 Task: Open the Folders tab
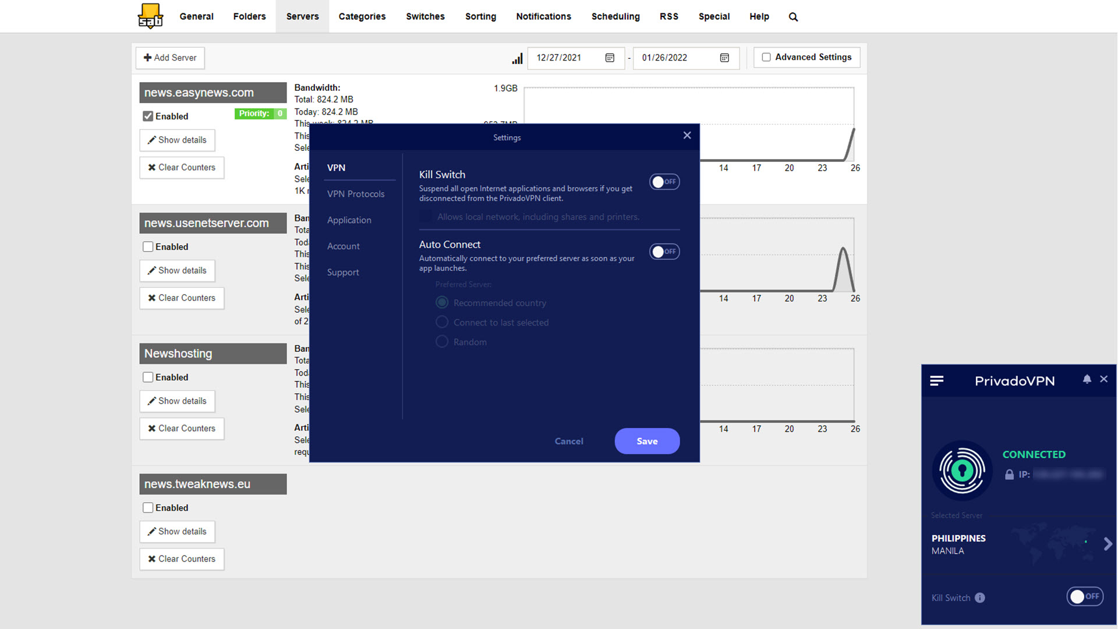pyautogui.click(x=249, y=16)
